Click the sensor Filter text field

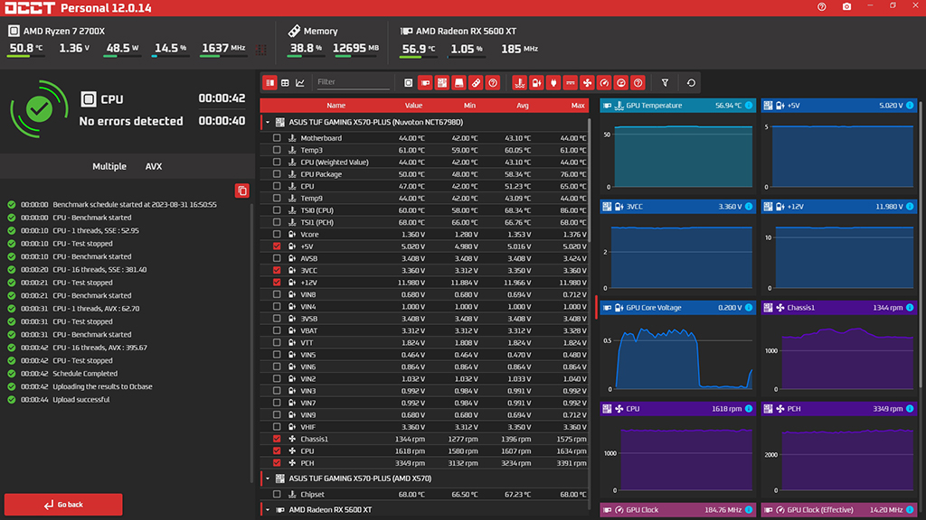(353, 82)
